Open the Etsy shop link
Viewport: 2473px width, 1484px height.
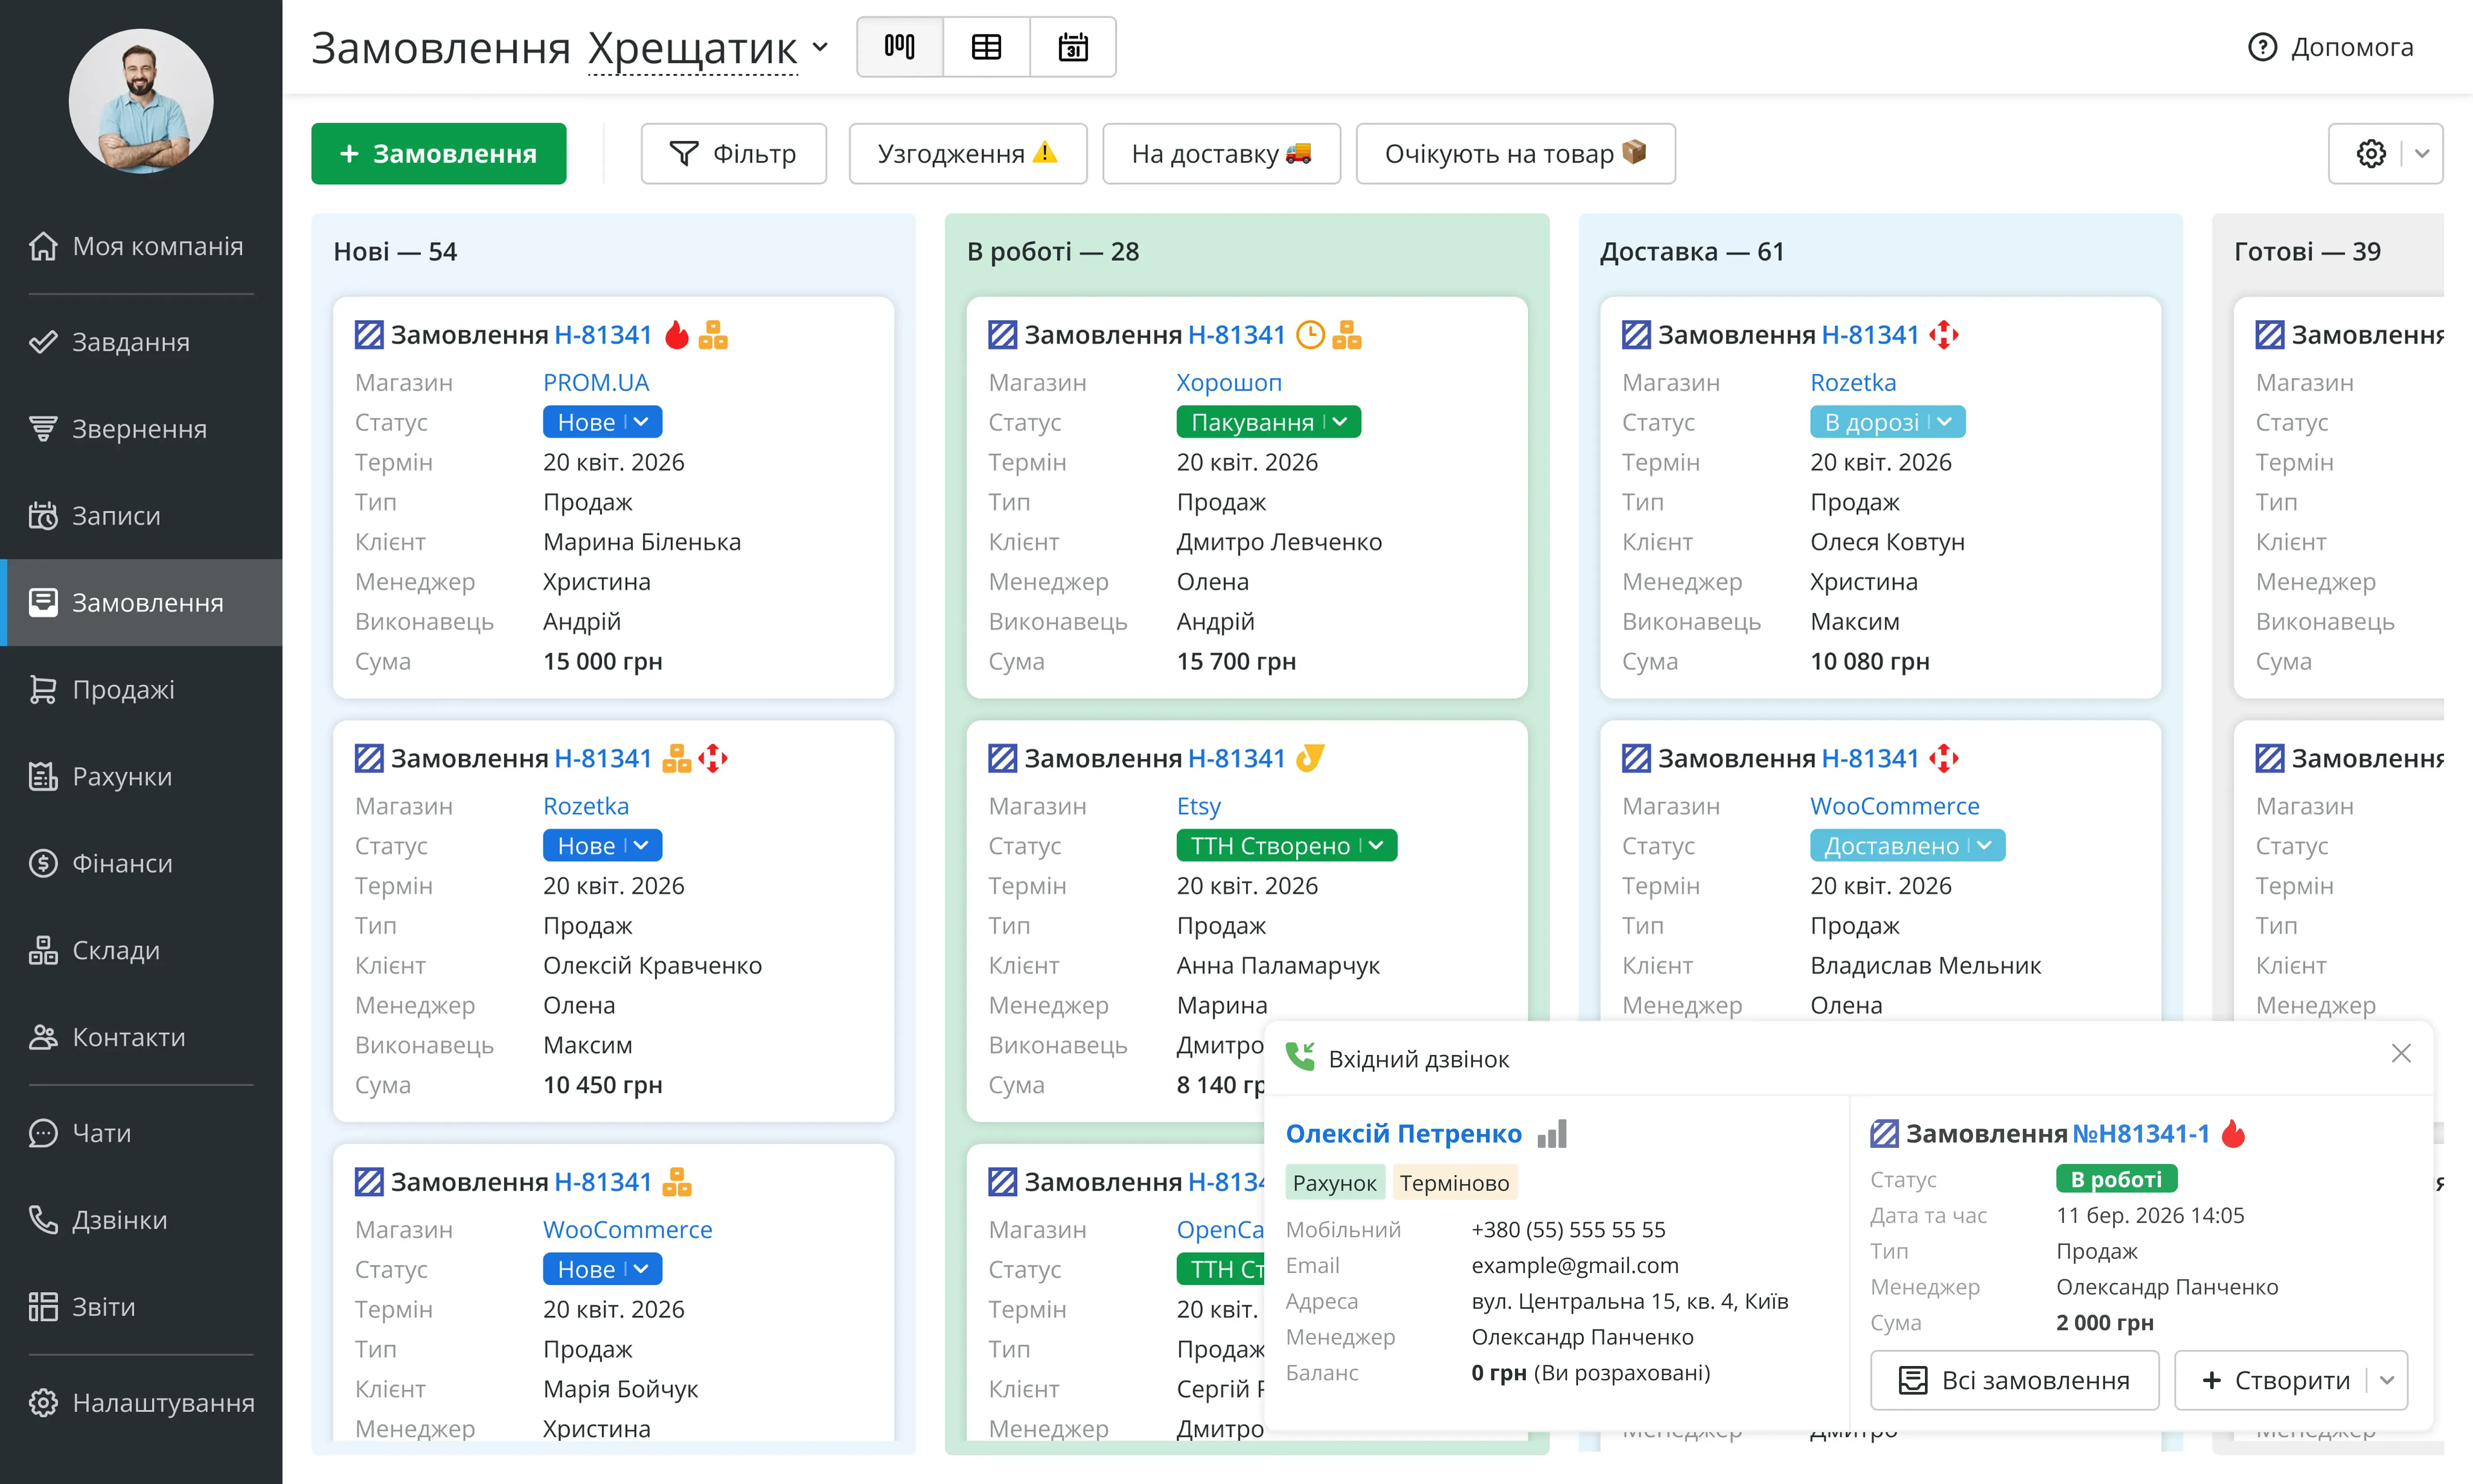(1199, 806)
